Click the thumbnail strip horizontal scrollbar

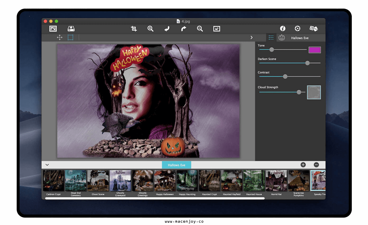[155, 198]
